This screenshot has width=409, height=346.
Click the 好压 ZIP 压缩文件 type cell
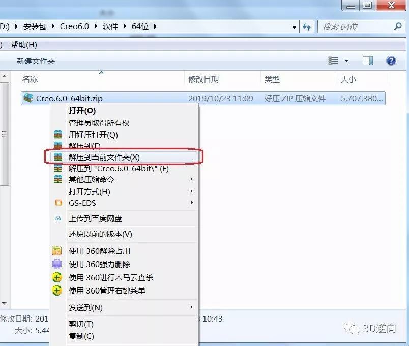pos(295,98)
